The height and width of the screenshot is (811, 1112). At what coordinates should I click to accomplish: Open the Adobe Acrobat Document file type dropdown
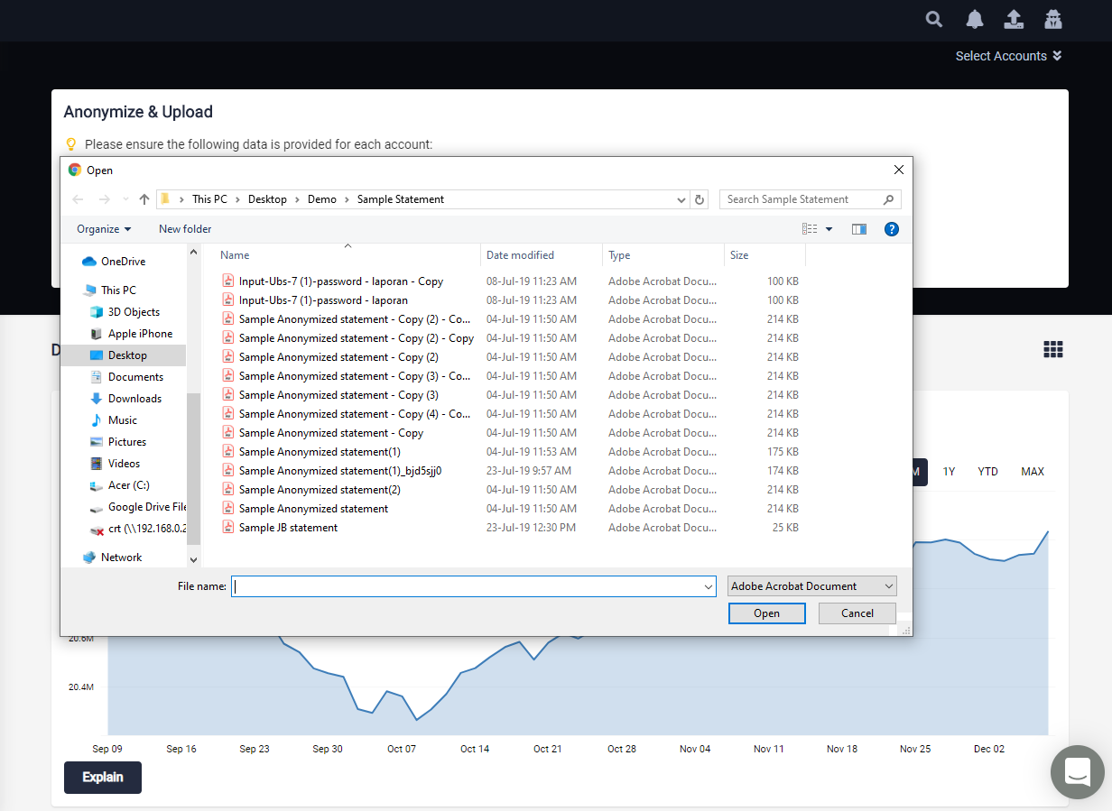point(812,586)
